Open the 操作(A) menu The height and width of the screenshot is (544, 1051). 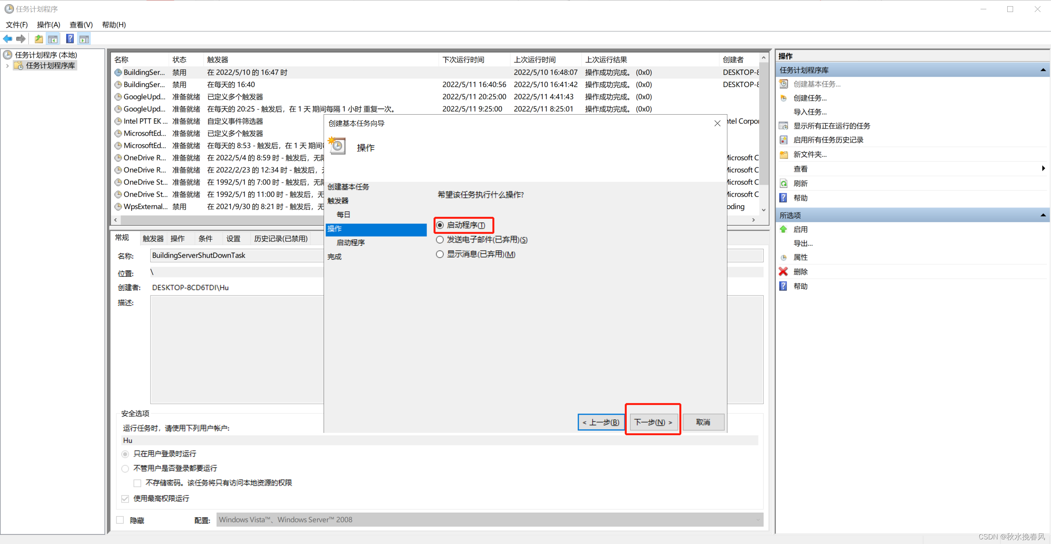48,24
